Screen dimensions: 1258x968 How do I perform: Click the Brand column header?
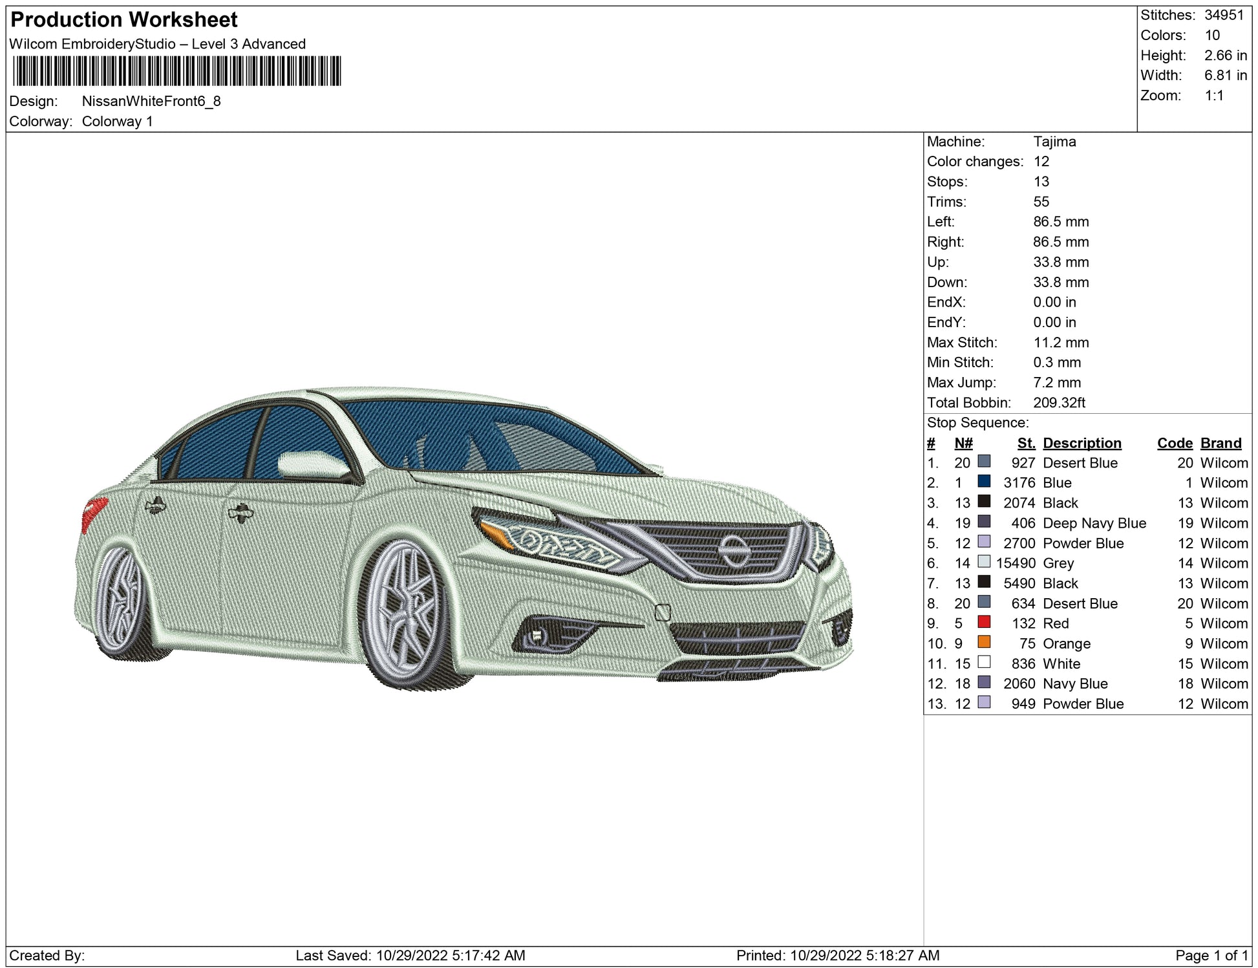[1221, 443]
